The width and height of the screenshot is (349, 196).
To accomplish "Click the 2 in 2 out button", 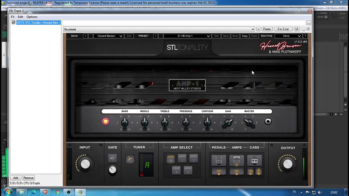I will pyautogui.click(x=283, y=29).
